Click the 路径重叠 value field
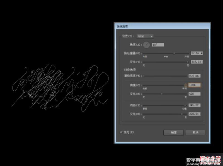This screenshot has width=223, height=166. click(197, 53)
